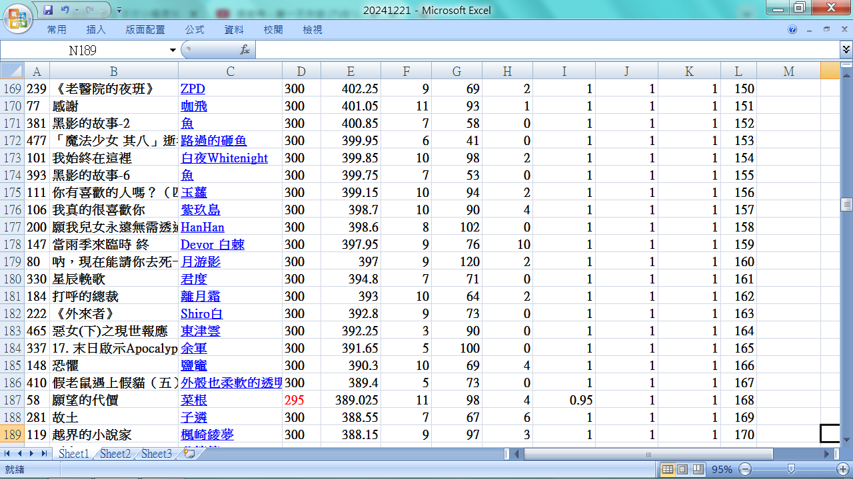853x479 pixels.
Task: Undo the last action
Action: [x=65, y=10]
